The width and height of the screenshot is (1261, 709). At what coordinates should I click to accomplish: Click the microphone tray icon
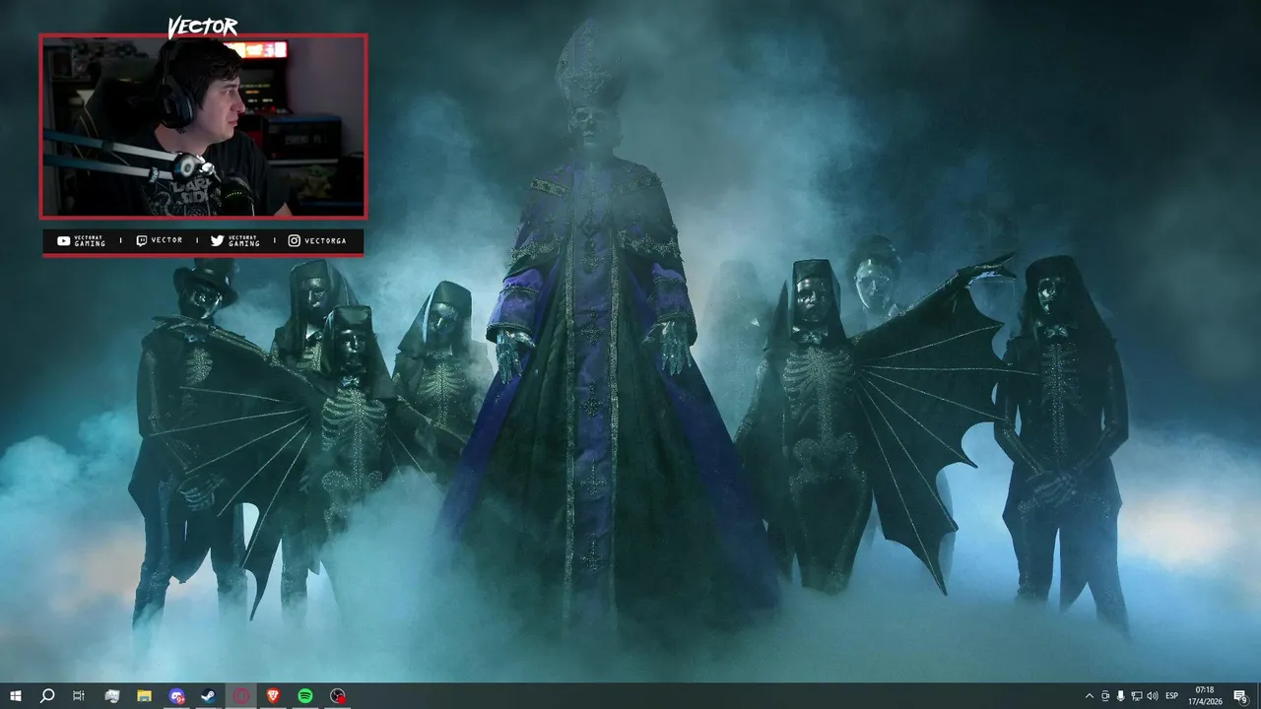click(1121, 696)
